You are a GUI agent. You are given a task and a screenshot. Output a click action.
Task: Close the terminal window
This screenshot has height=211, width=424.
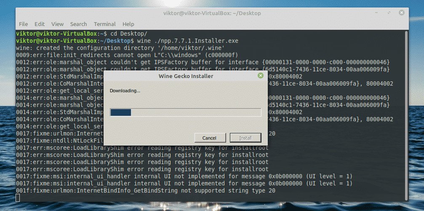tap(402, 13)
